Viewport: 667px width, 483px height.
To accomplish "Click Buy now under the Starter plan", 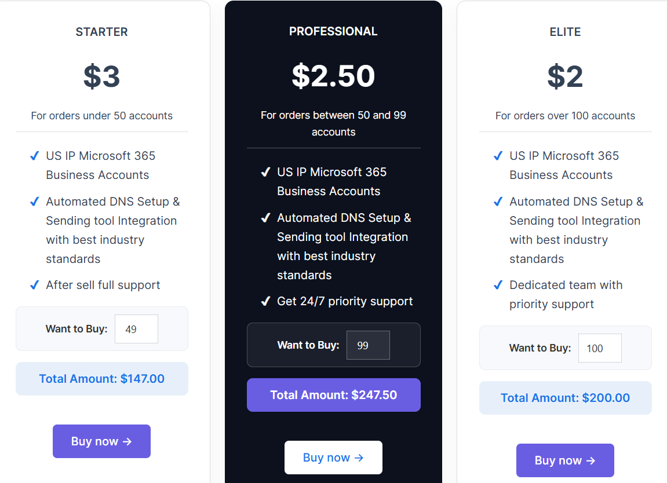I will tap(101, 441).
